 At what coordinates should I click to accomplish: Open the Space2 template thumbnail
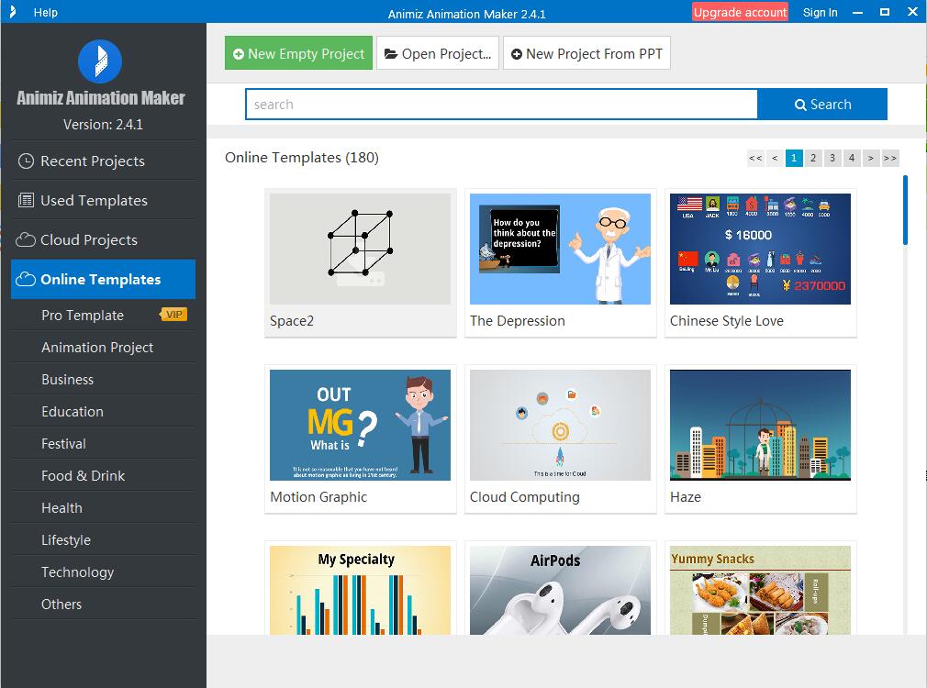click(x=360, y=249)
